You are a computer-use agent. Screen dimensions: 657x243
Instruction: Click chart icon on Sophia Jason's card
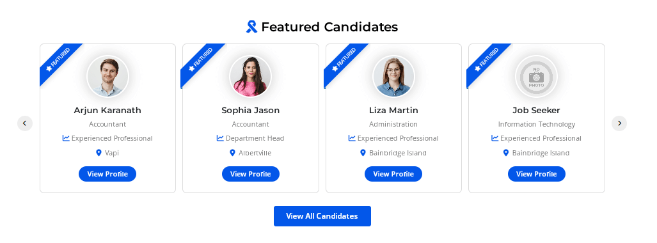pyautogui.click(x=220, y=138)
